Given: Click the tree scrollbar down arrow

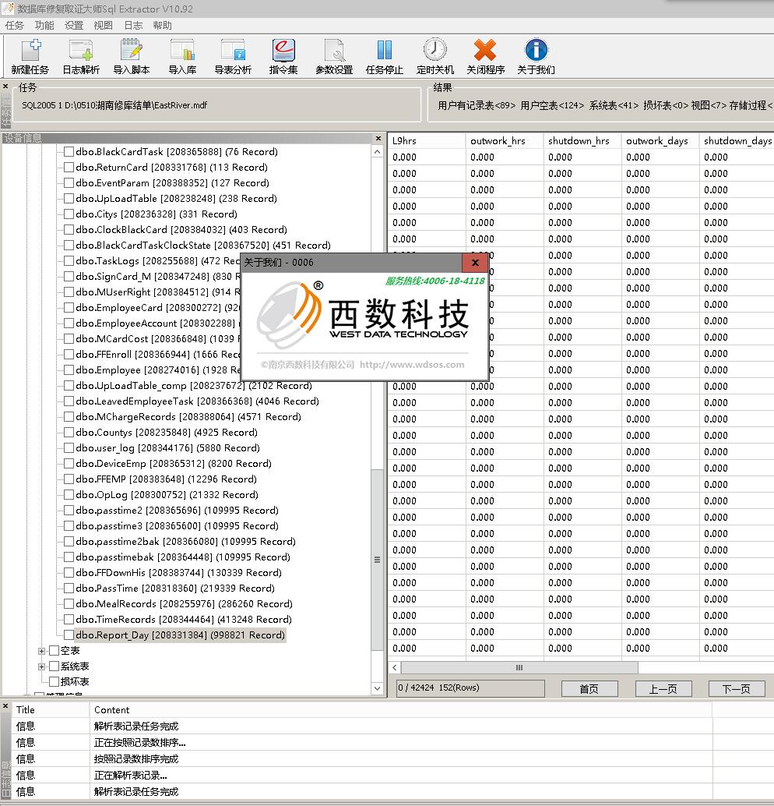Looking at the screenshot, I should click(x=378, y=688).
